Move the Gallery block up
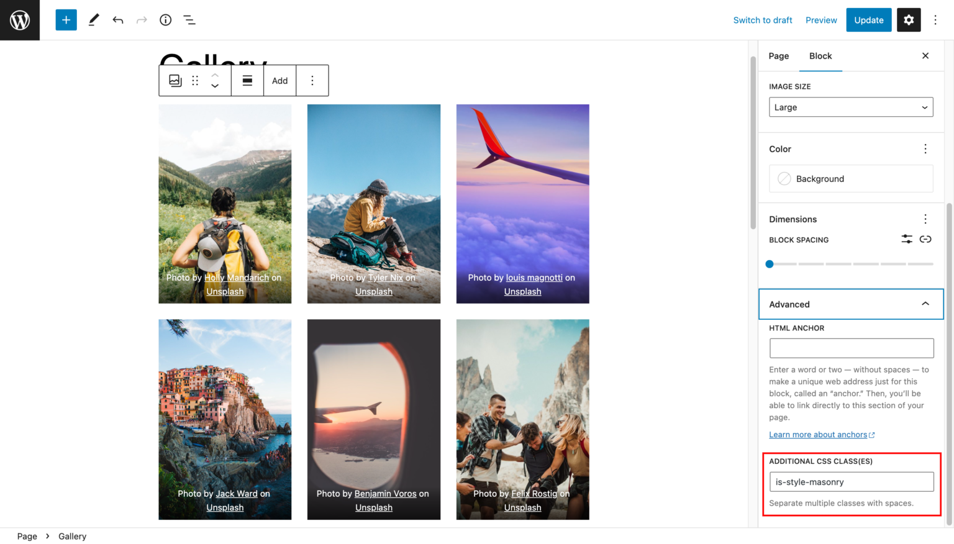This screenshot has height=544, width=954. point(215,75)
